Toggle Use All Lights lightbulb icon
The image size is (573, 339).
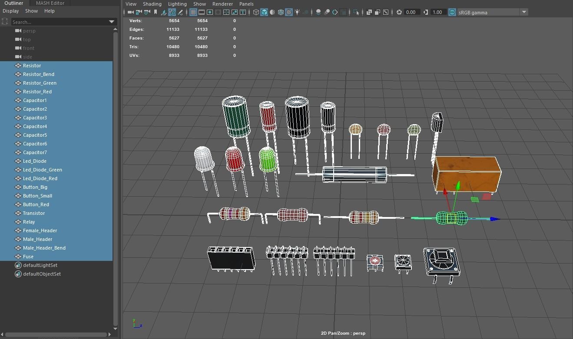297,12
